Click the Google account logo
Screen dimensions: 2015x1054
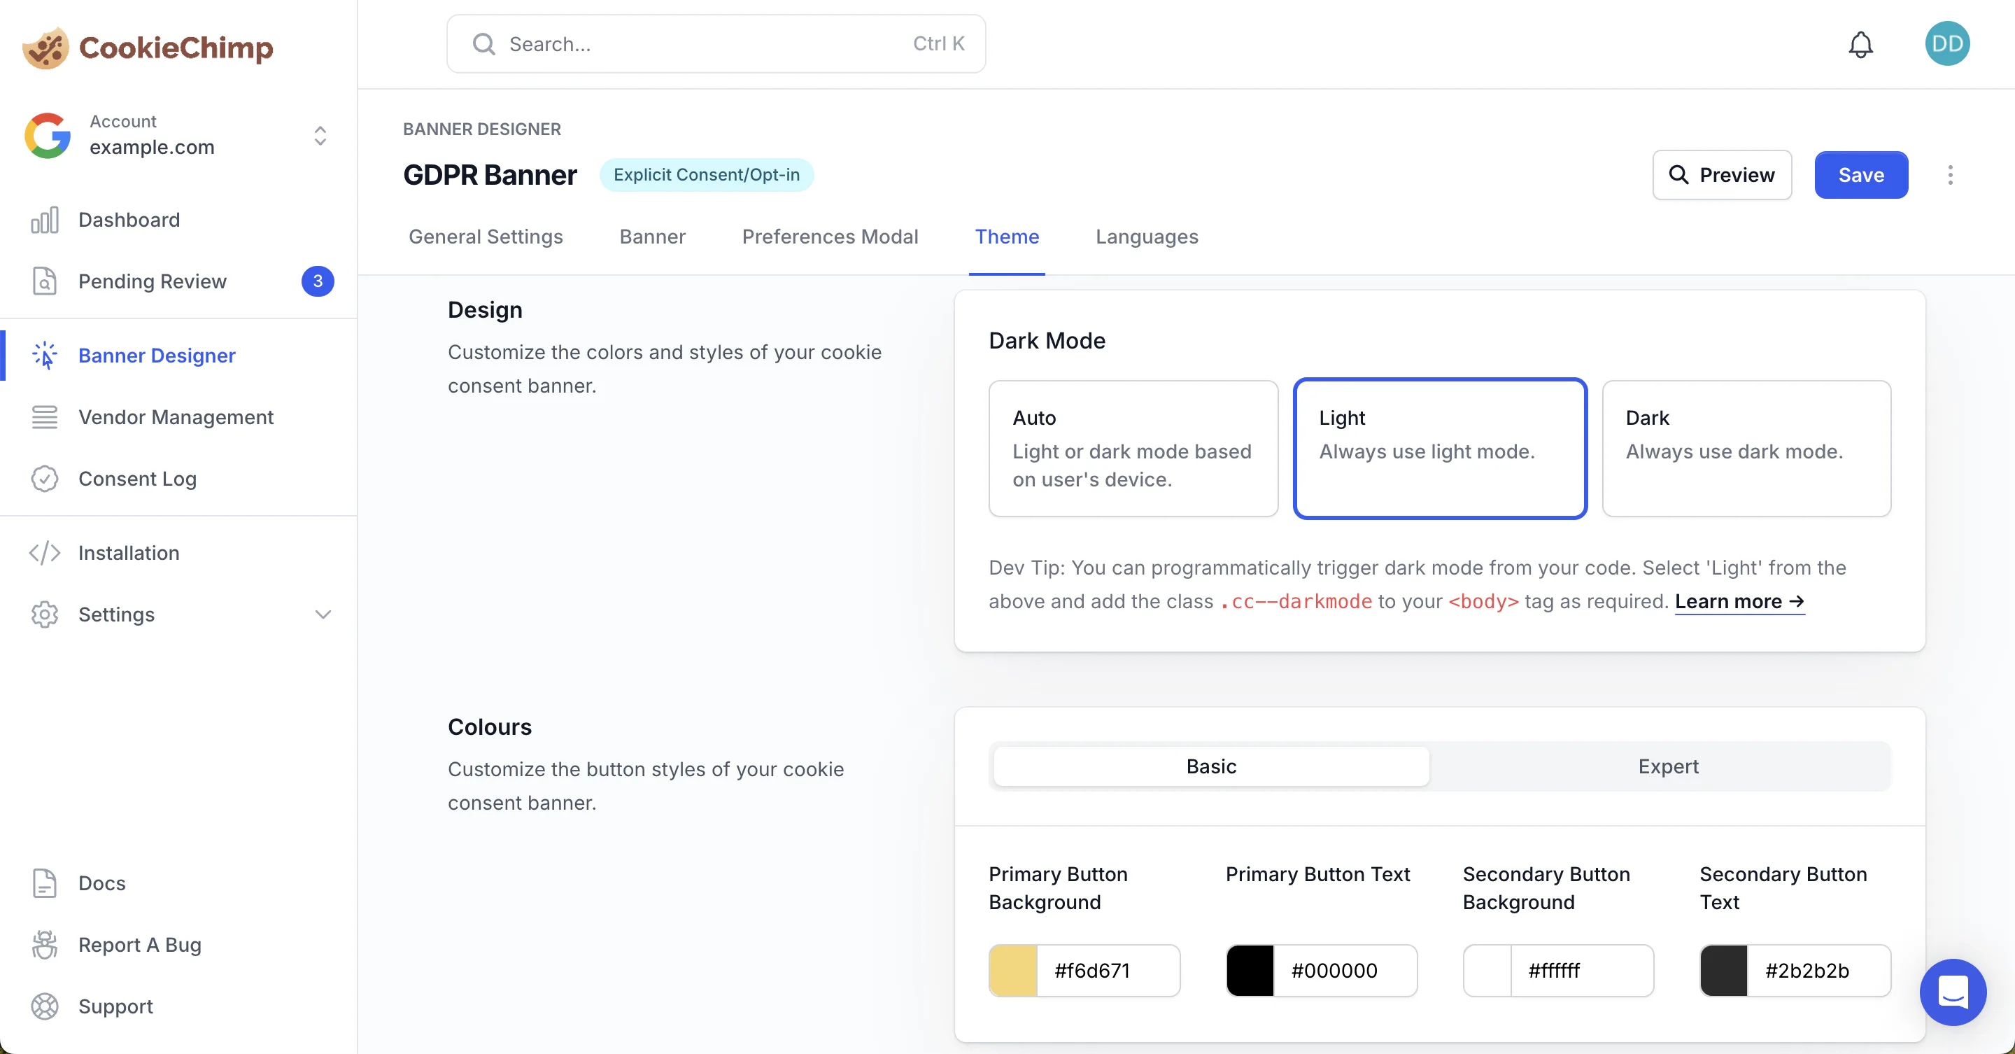(47, 135)
